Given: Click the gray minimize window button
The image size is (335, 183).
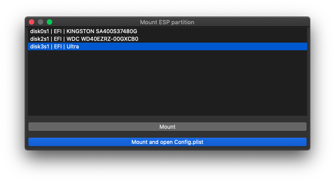Looking at the screenshot, I should pyautogui.click(x=41, y=22).
